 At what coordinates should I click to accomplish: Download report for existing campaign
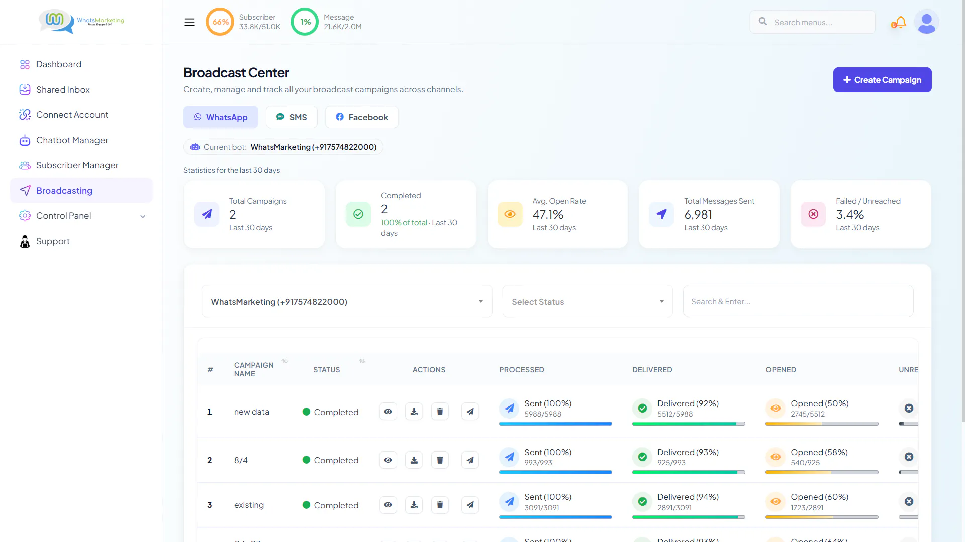pyautogui.click(x=414, y=505)
